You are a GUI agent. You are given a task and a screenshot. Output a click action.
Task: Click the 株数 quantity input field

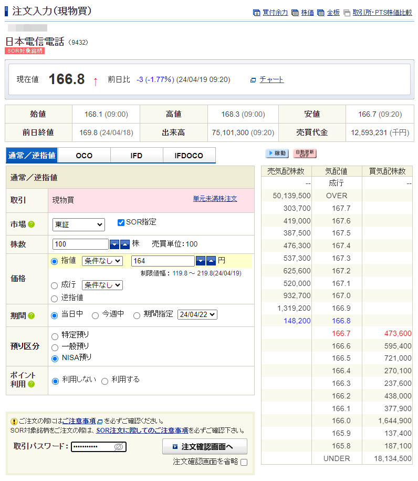click(x=80, y=244)
